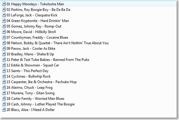This screenshot has width=179, height=120.
Task: Select track 02 Ba Da Ba Da
Action: click(36, 10)
